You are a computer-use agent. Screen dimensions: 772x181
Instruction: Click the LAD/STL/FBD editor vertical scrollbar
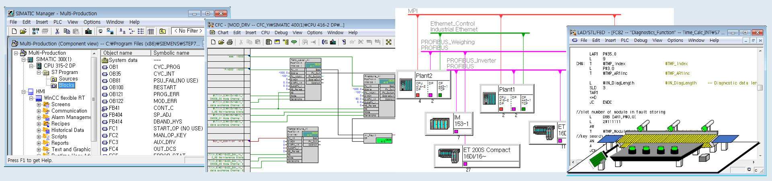[760, 103]
